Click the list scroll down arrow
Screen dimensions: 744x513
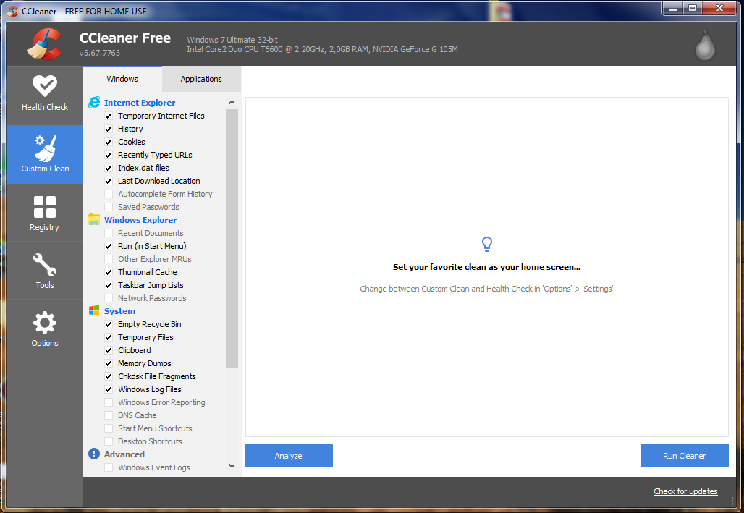232,466
